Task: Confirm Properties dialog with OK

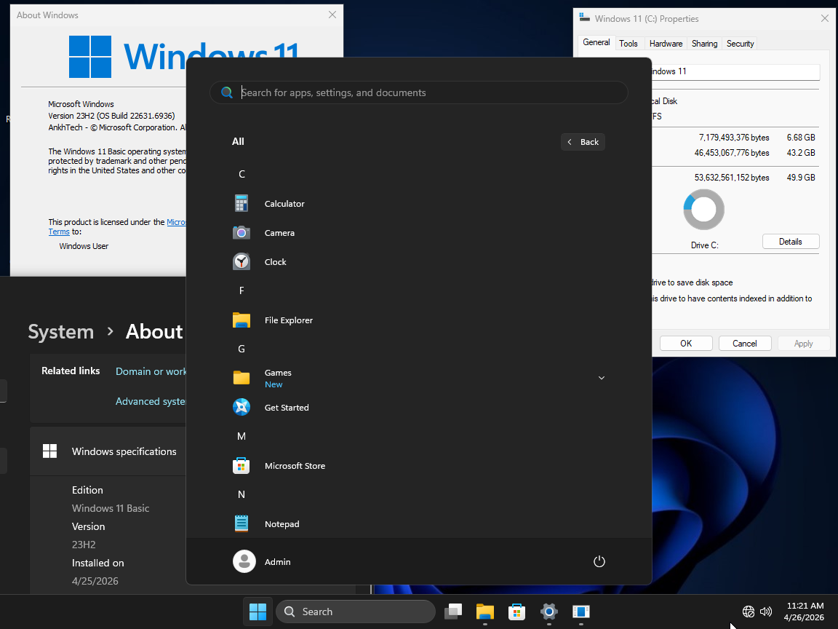Action: click(686, 344)
